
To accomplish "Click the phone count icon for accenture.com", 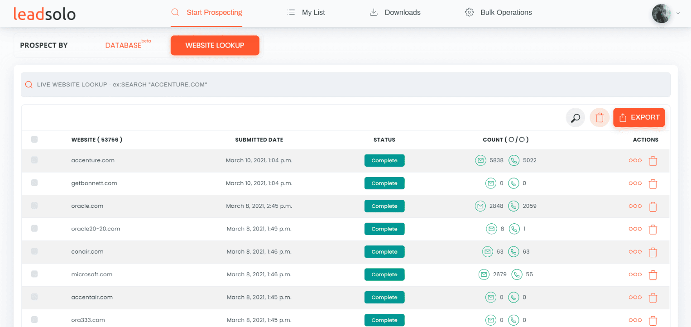I will (513, 160).
